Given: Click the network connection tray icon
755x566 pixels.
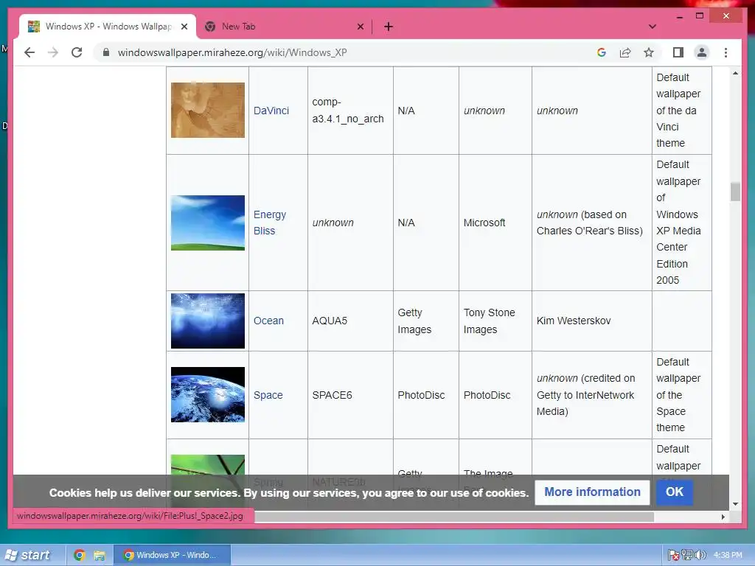Looking at the screenshot, I should click(687, 555).
